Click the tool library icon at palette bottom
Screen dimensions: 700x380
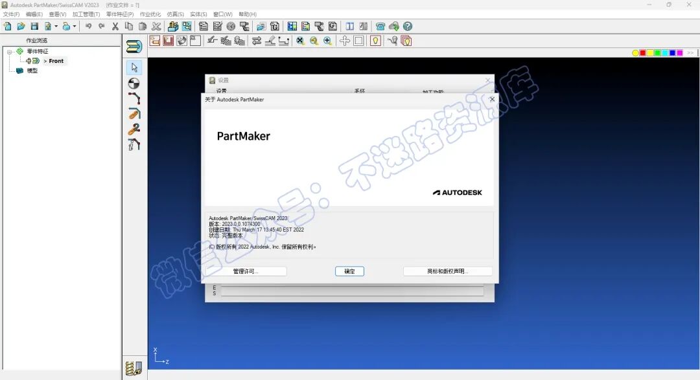tap(134, 368)
